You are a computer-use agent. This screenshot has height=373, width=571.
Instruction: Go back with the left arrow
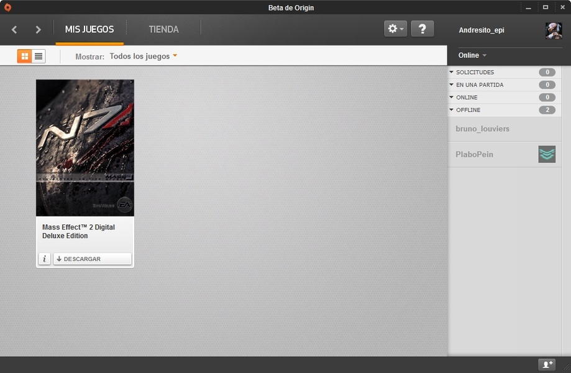[x=14, y=29]
